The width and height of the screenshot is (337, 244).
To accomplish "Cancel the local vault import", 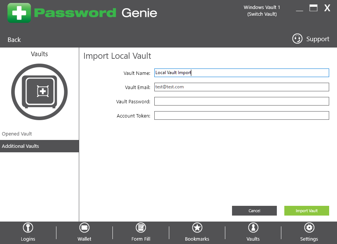I will click(254, 211).
